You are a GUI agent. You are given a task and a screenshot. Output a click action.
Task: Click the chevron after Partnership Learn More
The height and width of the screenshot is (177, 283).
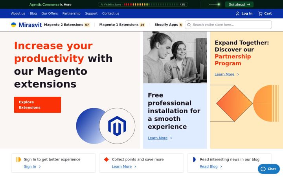[x=238, y=74]
